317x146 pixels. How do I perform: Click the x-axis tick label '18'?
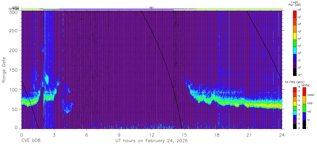[x=217, y=135]
